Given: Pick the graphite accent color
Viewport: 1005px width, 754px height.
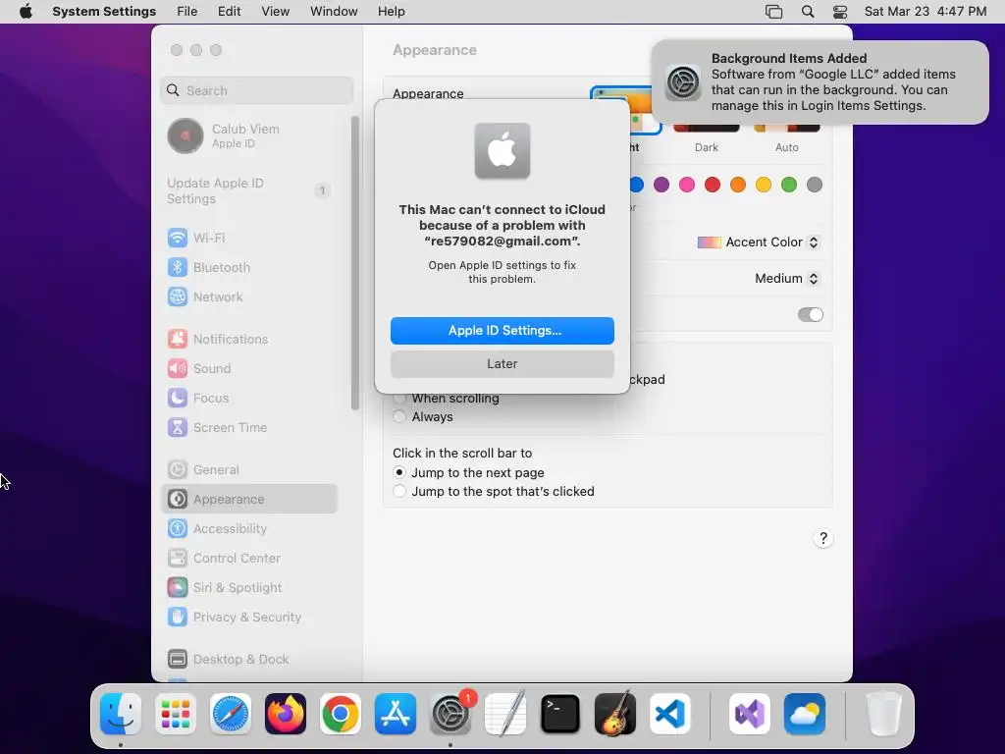Looking at the screenshot, I should [815, 186].
